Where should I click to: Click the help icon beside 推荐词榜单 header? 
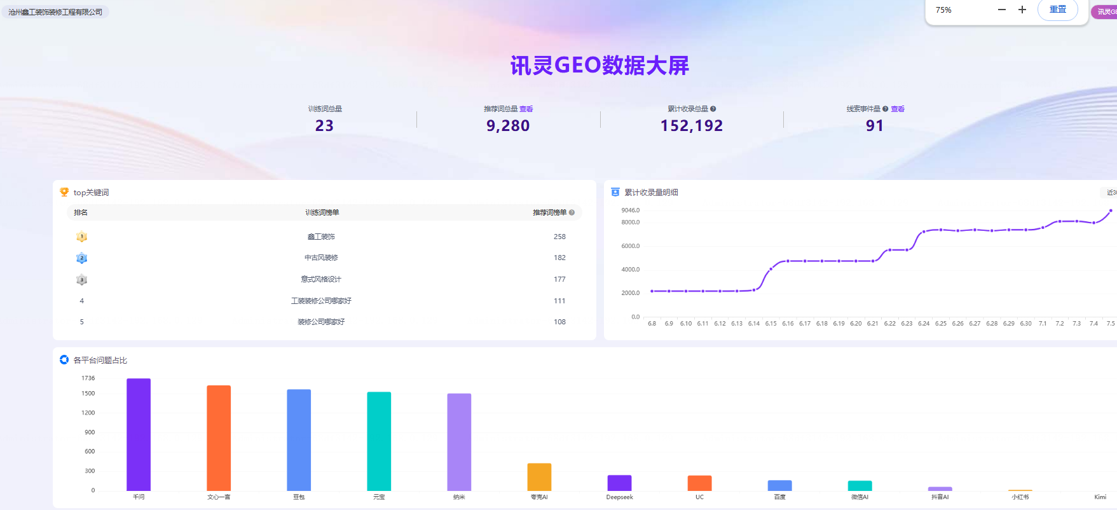(x=572, y=212)
